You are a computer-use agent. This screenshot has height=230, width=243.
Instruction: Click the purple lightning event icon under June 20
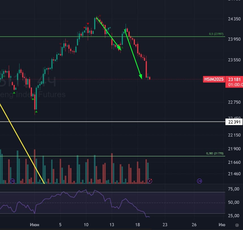click(x=150, y=181)
